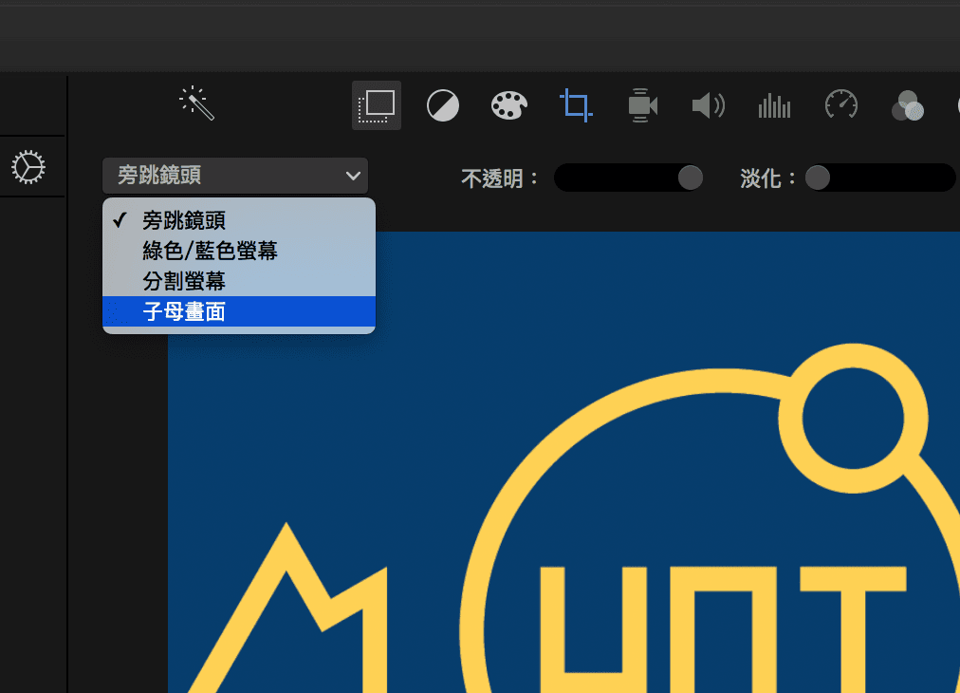Open the color correction palette icon

click(x=509, y=105)
